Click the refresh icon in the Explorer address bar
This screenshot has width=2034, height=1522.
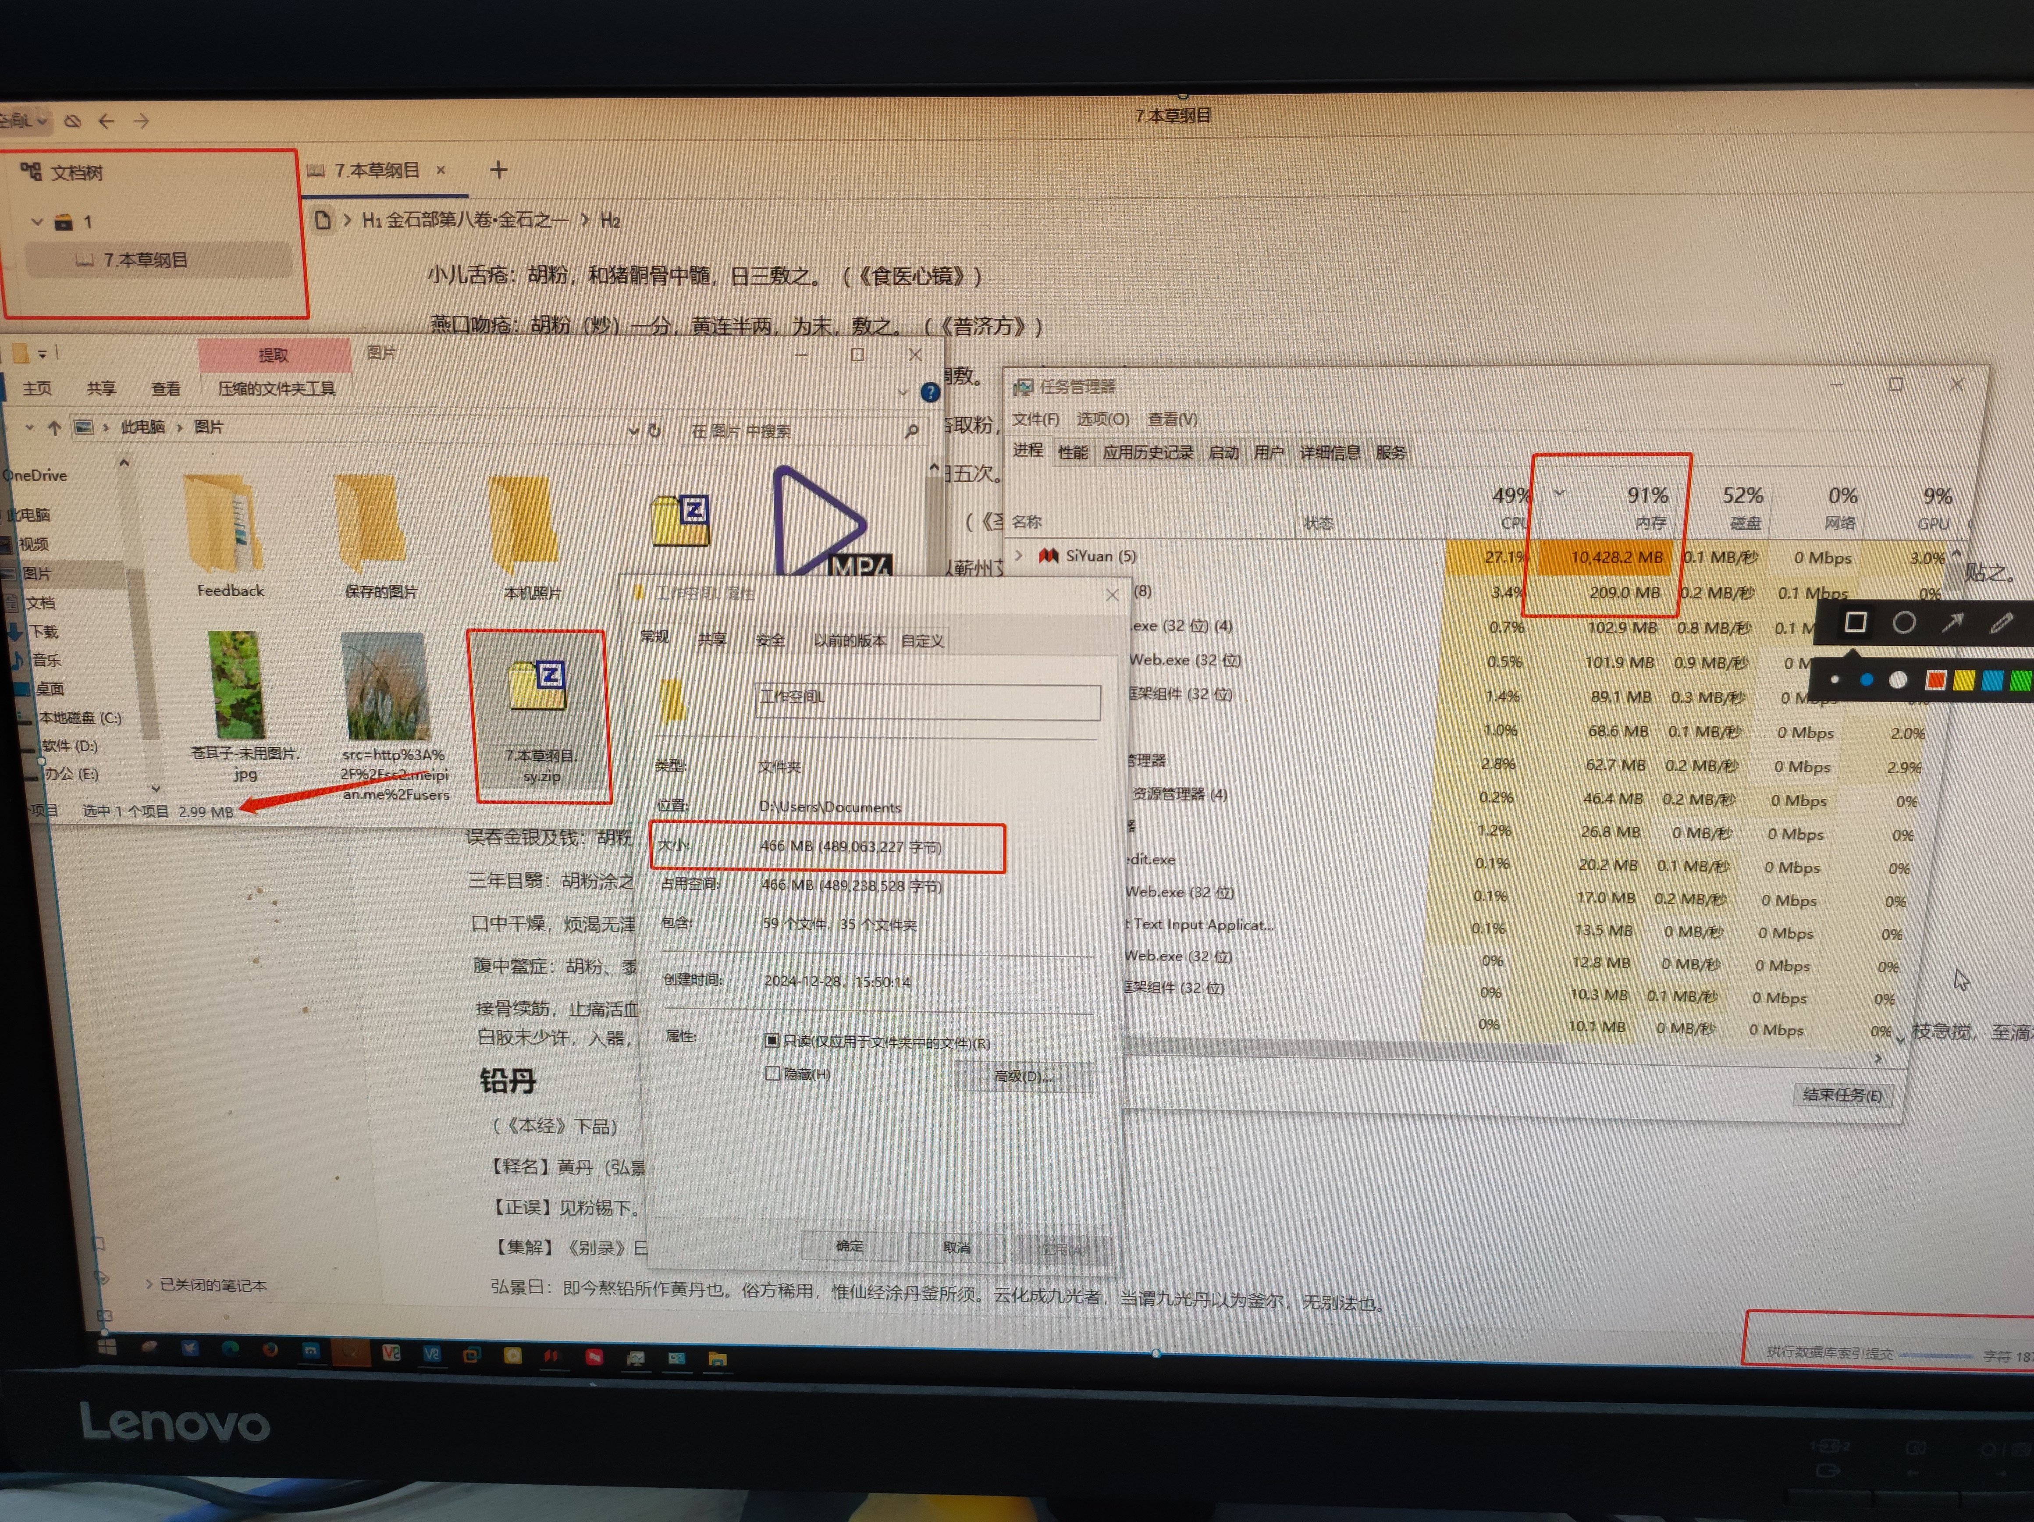pos(655,430)
